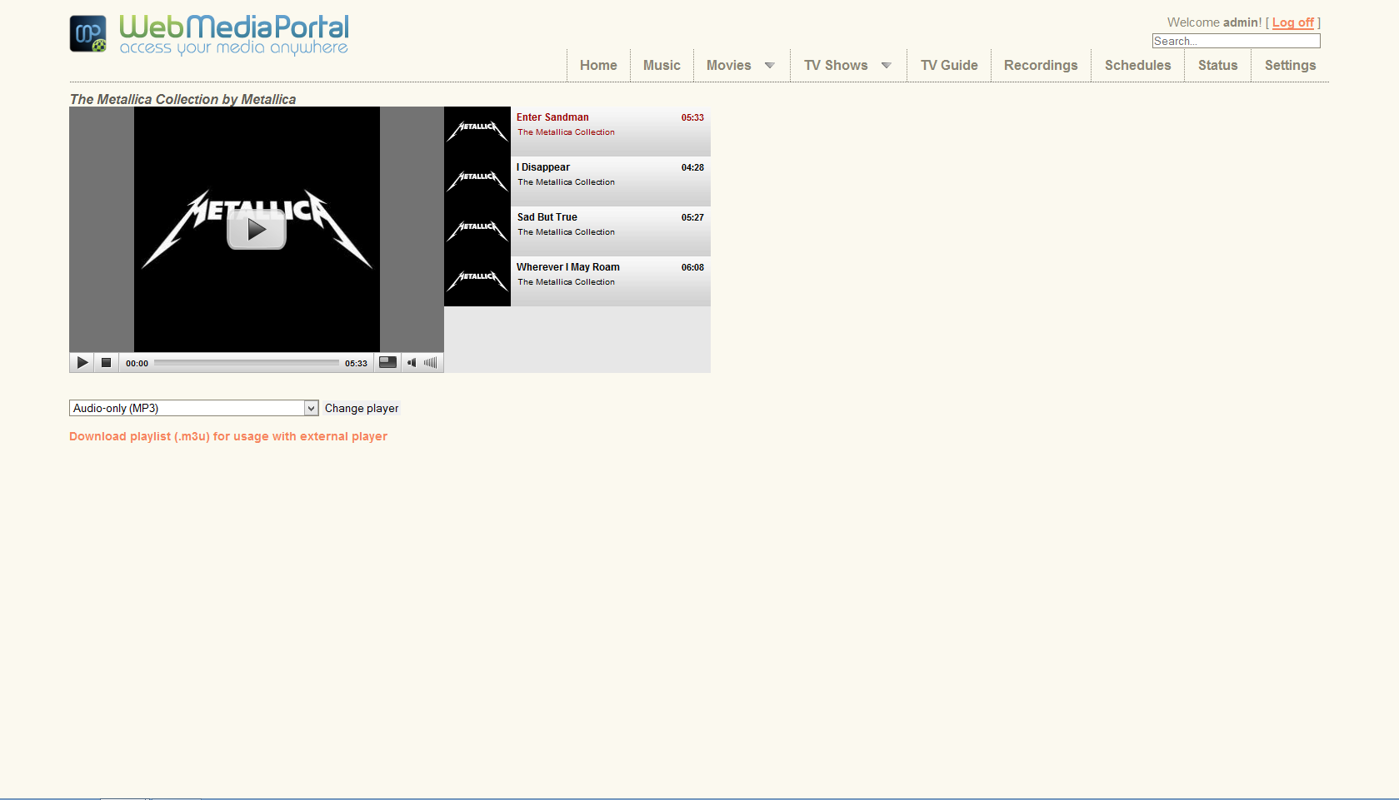Open the Audio-only (MP3) player dropdown

194,408
